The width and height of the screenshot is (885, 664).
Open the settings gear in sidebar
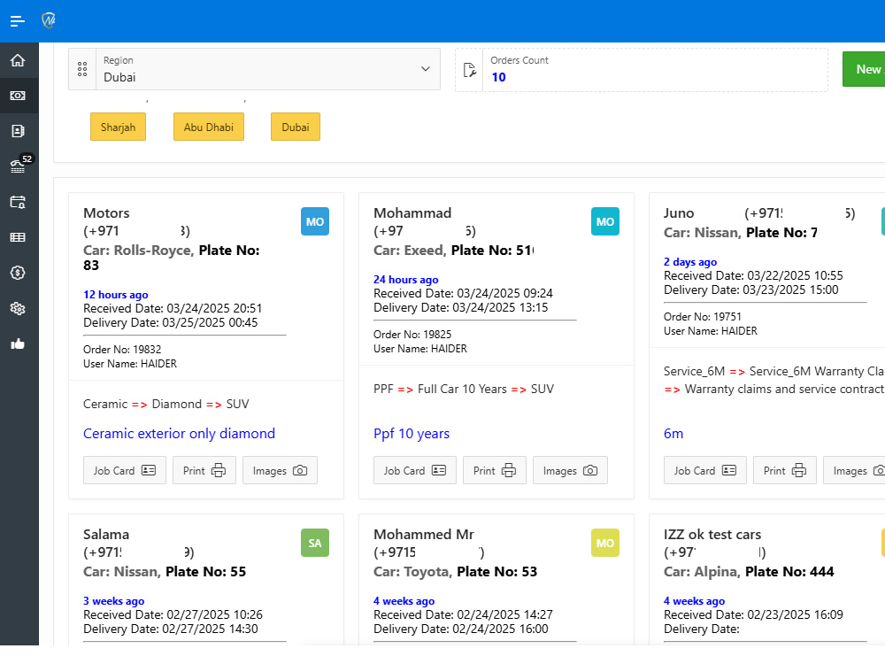18,308
